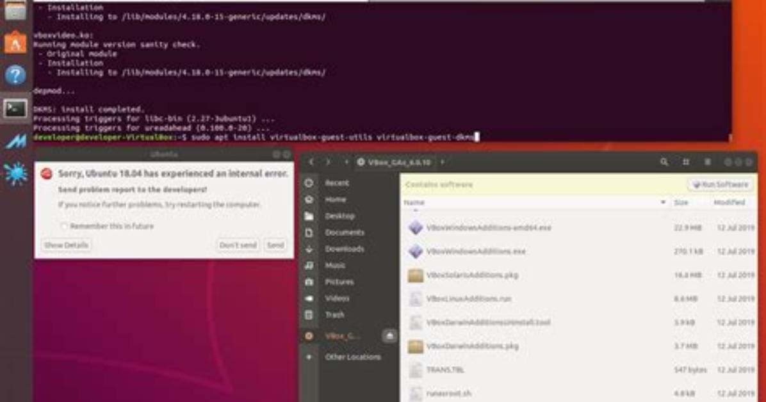Click the VBoxDarwinAdditionsUninstall.tool file icon

(415, 323)
